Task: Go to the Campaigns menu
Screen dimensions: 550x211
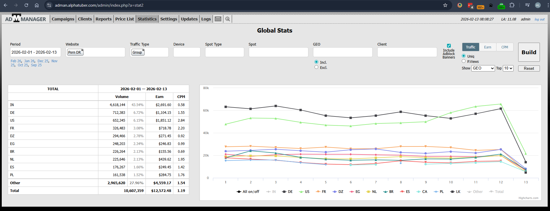Action: pos(63,19)
